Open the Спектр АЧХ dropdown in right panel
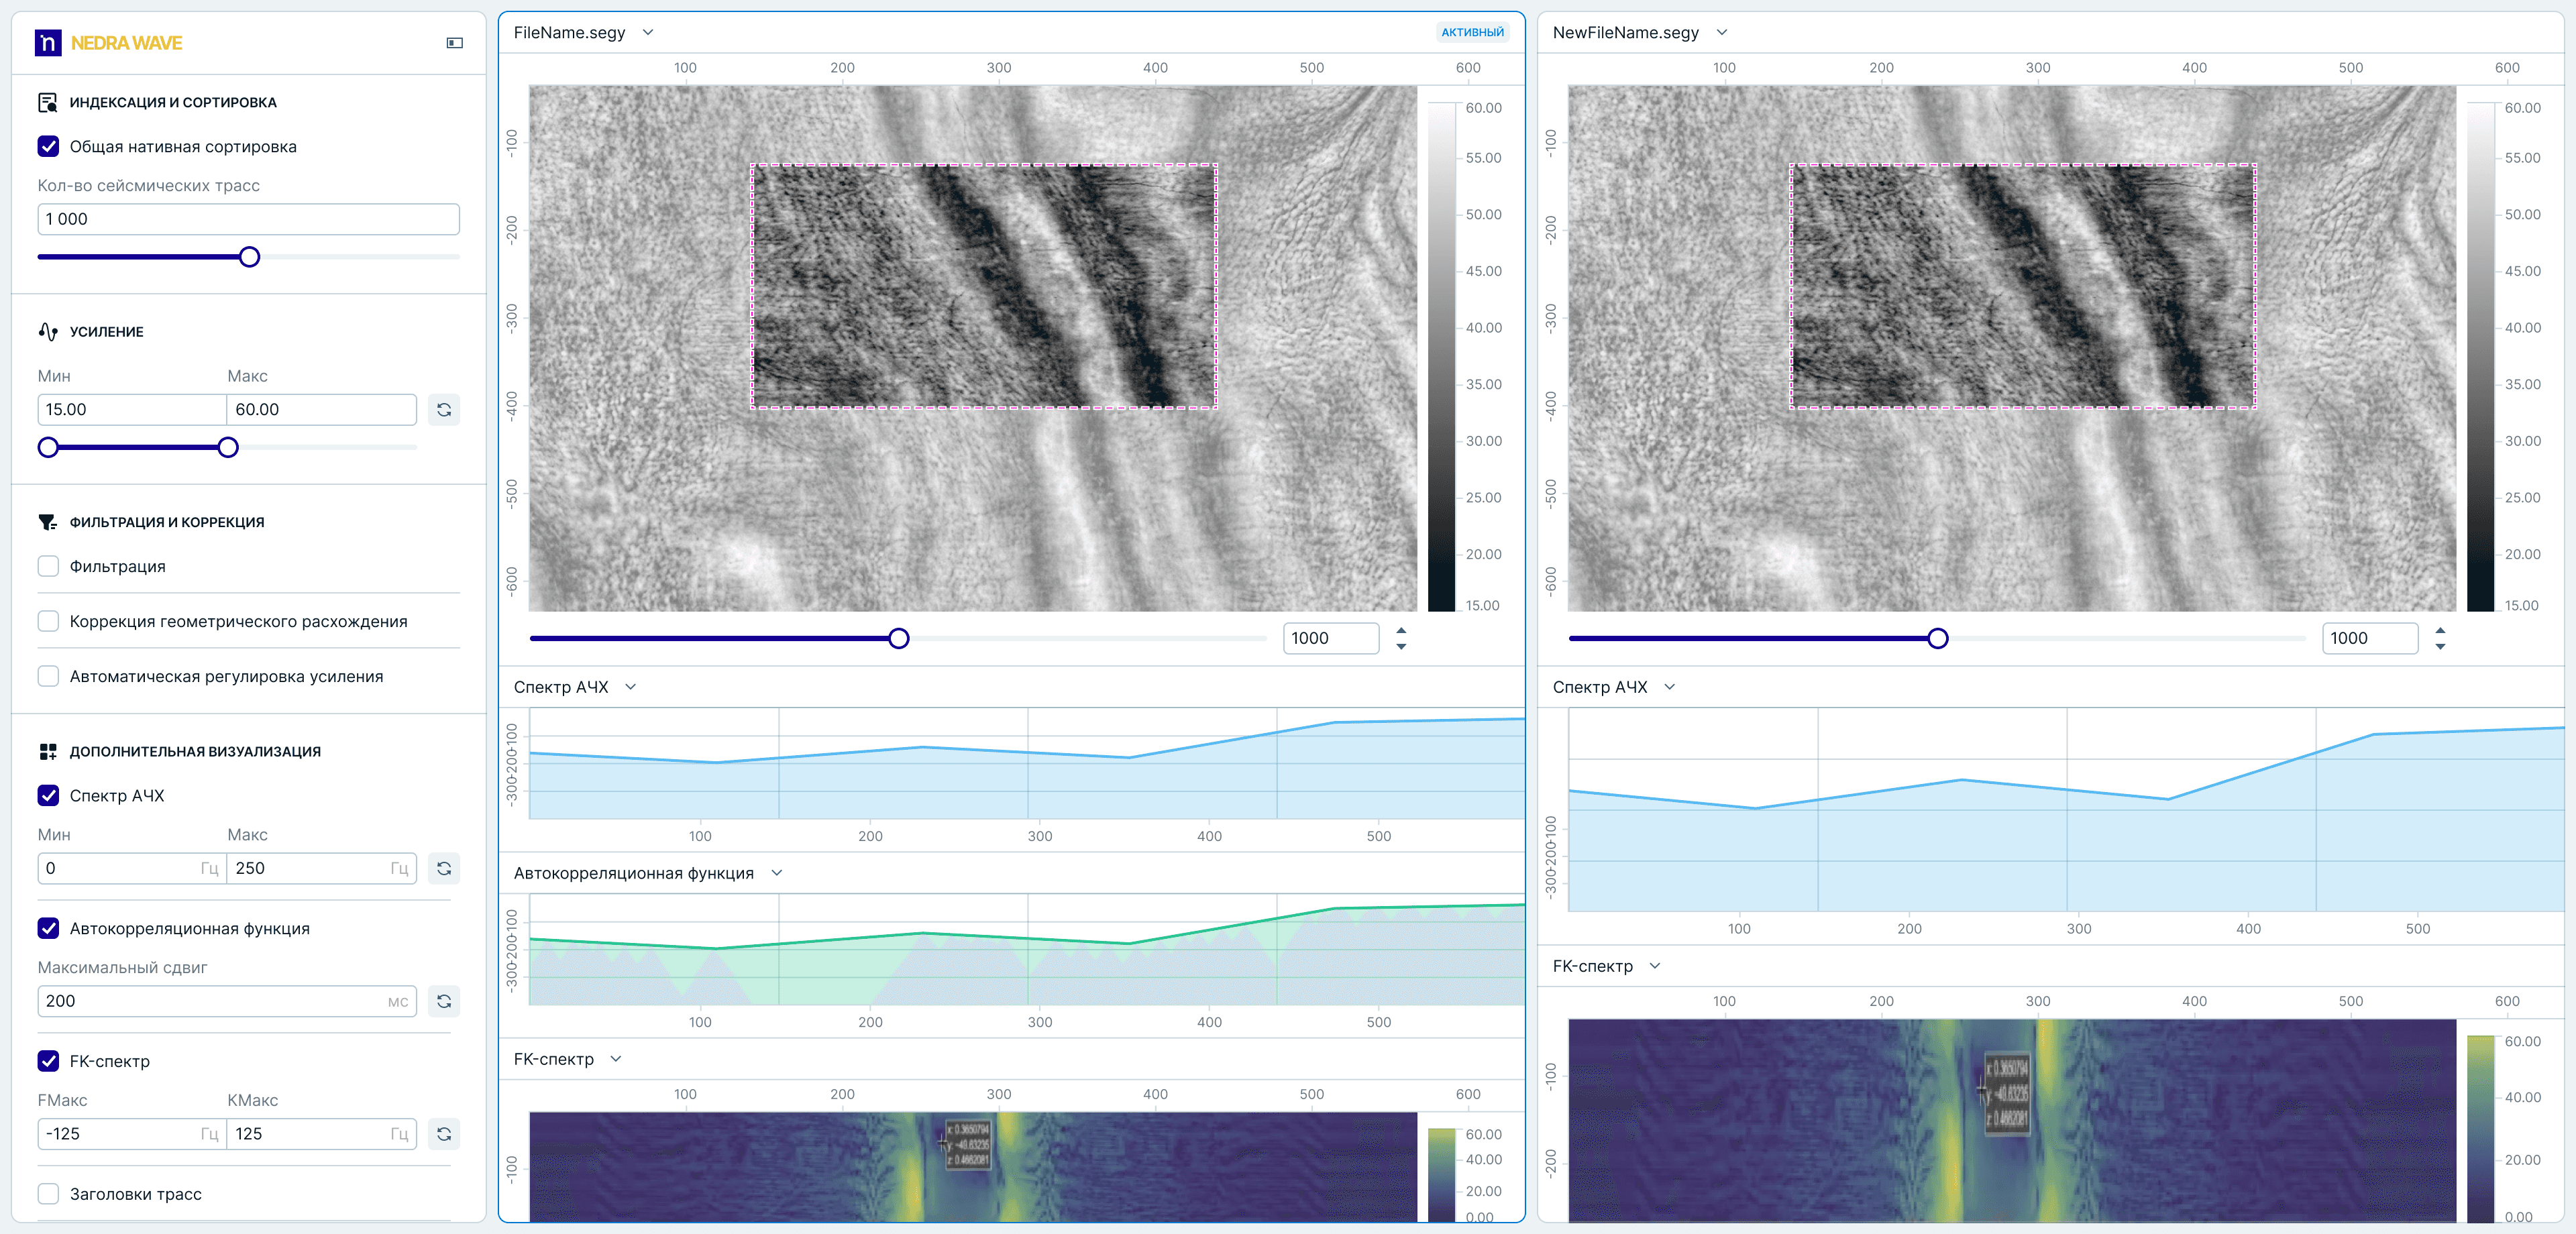The height and width of the screenshot is (1234, 2576). point(1669,687)
